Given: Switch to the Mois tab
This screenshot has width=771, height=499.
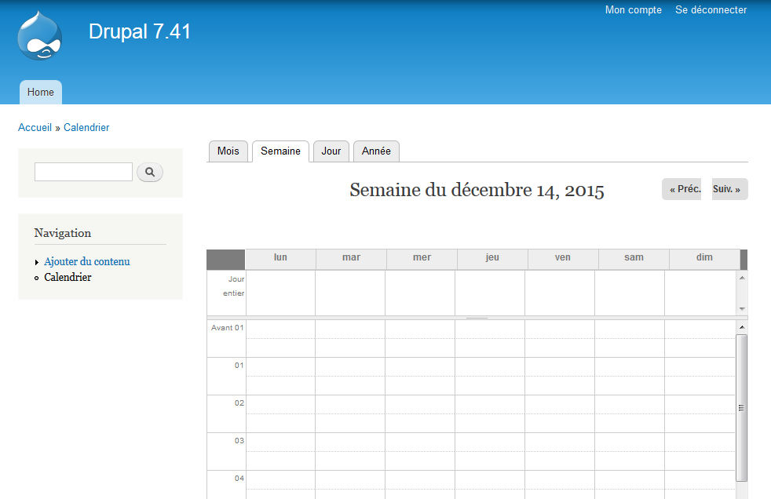Looking at the screenshot, I should (228, 151).
